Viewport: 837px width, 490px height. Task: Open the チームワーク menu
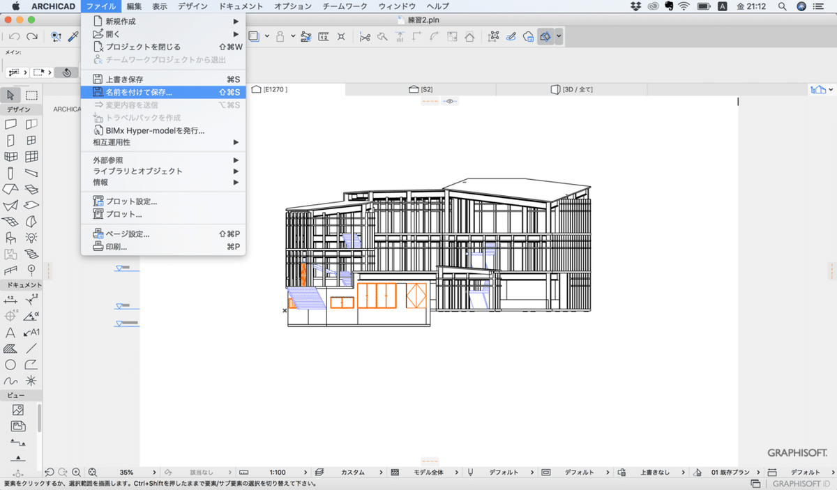pyautogui.click(x=346, y=6)
